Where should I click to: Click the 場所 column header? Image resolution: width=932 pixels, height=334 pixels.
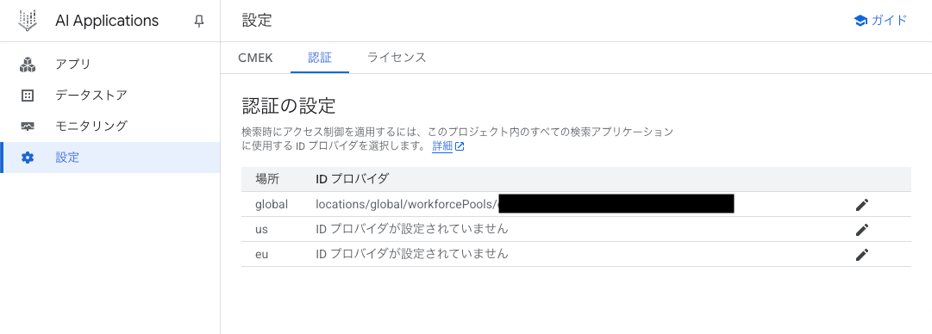click(267, 179)
